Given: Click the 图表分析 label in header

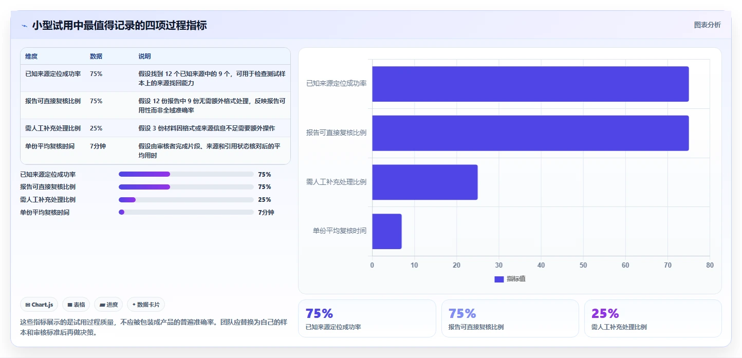Looking at the screenshot, I should [x=707, y=25].
